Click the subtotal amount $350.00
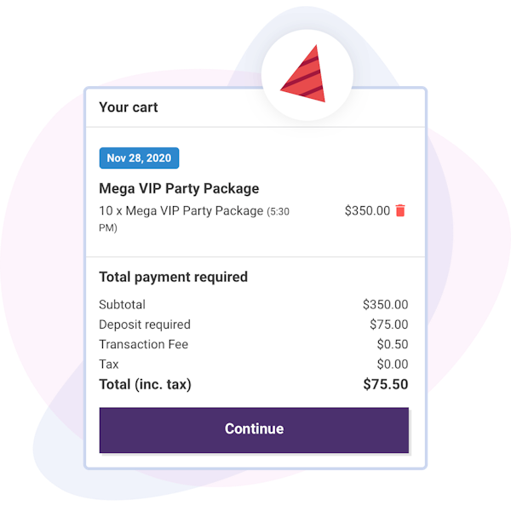This screenshot has width=511, height=511. click(x=385, y=305)
